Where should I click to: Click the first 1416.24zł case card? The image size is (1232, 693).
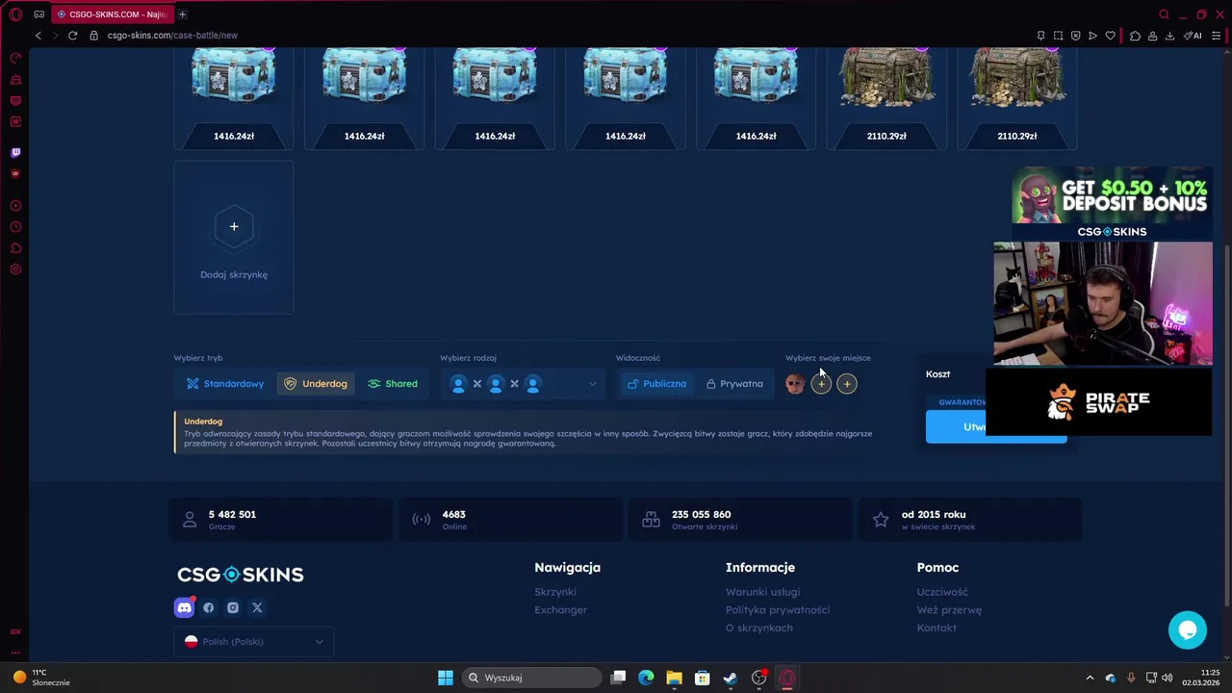(x=234, y=98)
